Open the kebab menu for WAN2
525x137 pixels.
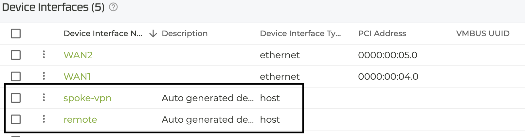pyautogui.click(x=44, y=55)
